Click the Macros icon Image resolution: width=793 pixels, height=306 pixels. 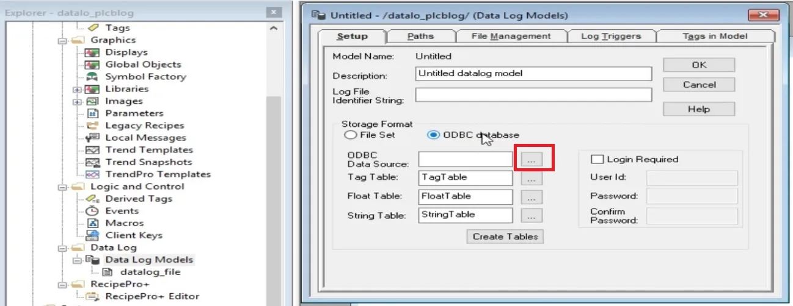coord(93,223)
